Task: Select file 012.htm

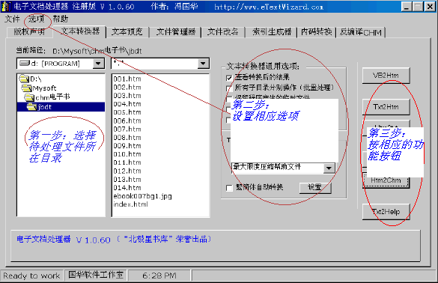Action: pyautogui.click(x=127, y=171)
